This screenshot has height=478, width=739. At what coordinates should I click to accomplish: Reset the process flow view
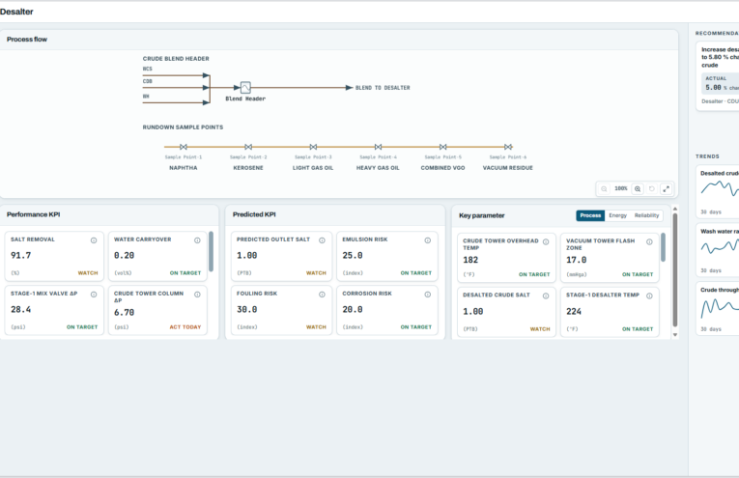652,189
